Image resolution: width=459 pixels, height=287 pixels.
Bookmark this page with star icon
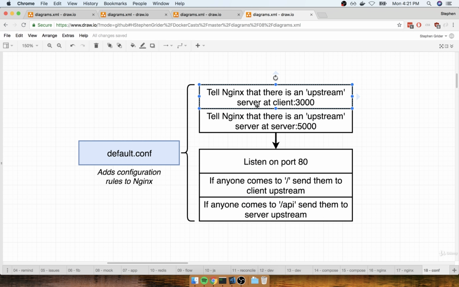click(399, 25)
